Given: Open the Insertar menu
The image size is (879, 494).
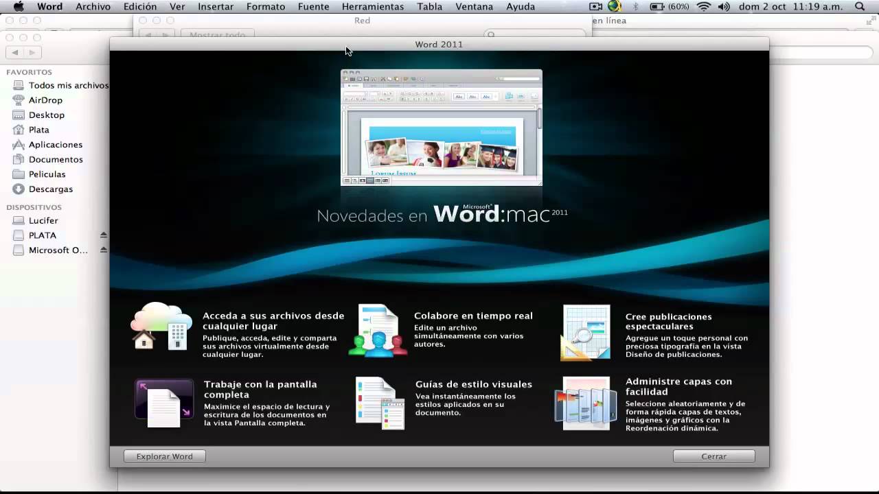Looking at the screenshot, I should (216, 6).
